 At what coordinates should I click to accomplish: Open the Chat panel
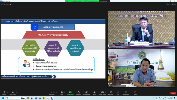point(62,93)
